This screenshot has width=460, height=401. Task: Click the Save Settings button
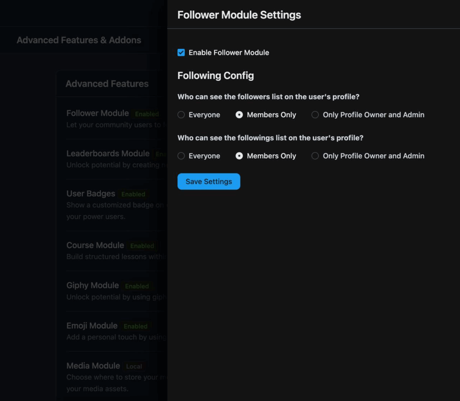pyautogui.click(x=209, y=182)
